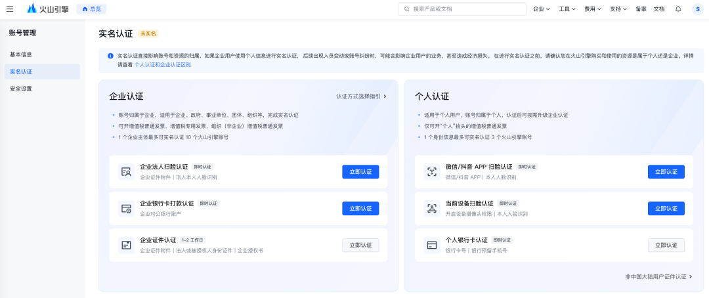Screen dimensions: 709x298
Task: Click the 企业证件认证 icon
Action: 126,245
